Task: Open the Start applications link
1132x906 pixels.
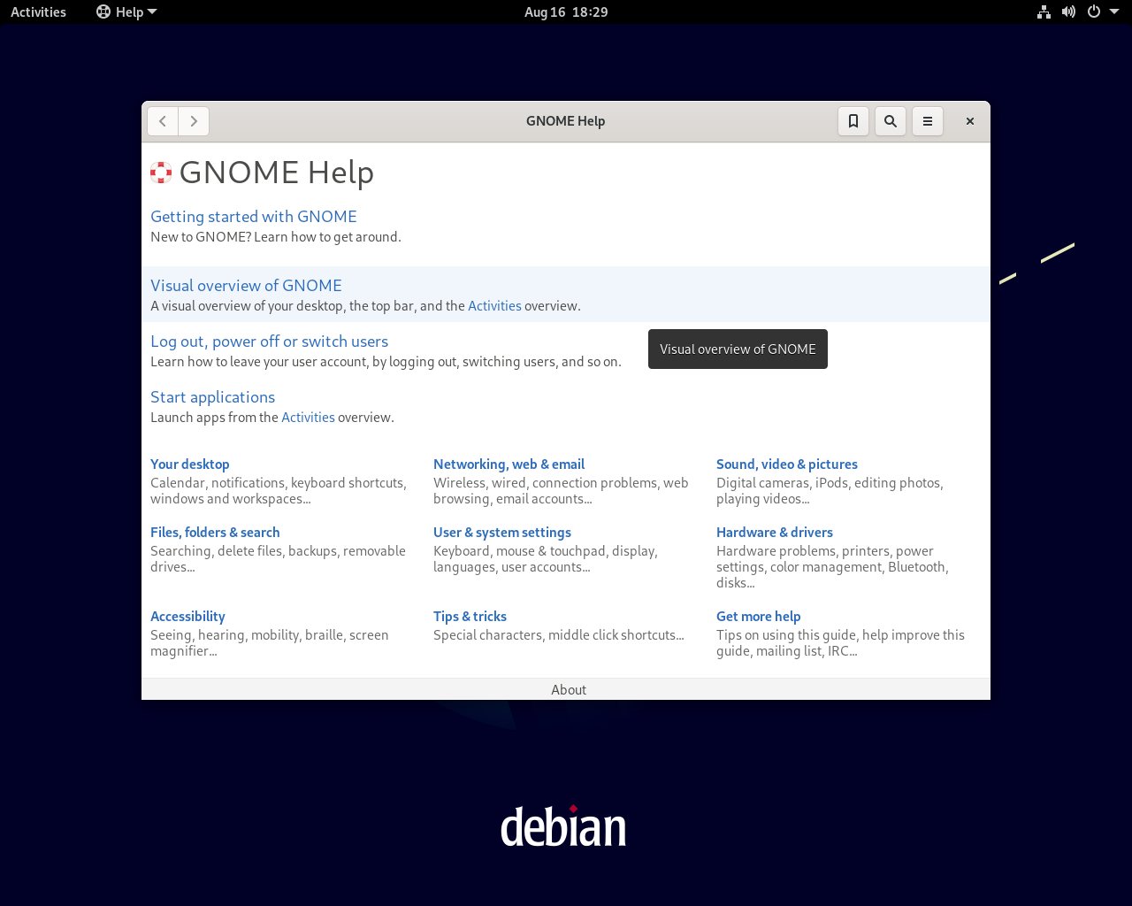Action: 212,397
